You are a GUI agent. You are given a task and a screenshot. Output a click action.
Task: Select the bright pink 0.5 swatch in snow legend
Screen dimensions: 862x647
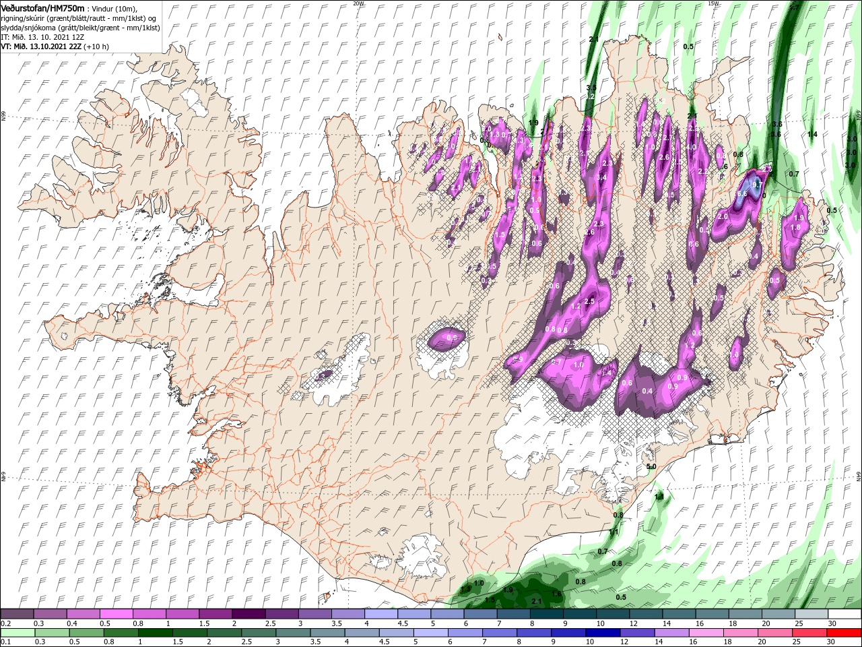point(116,614)
